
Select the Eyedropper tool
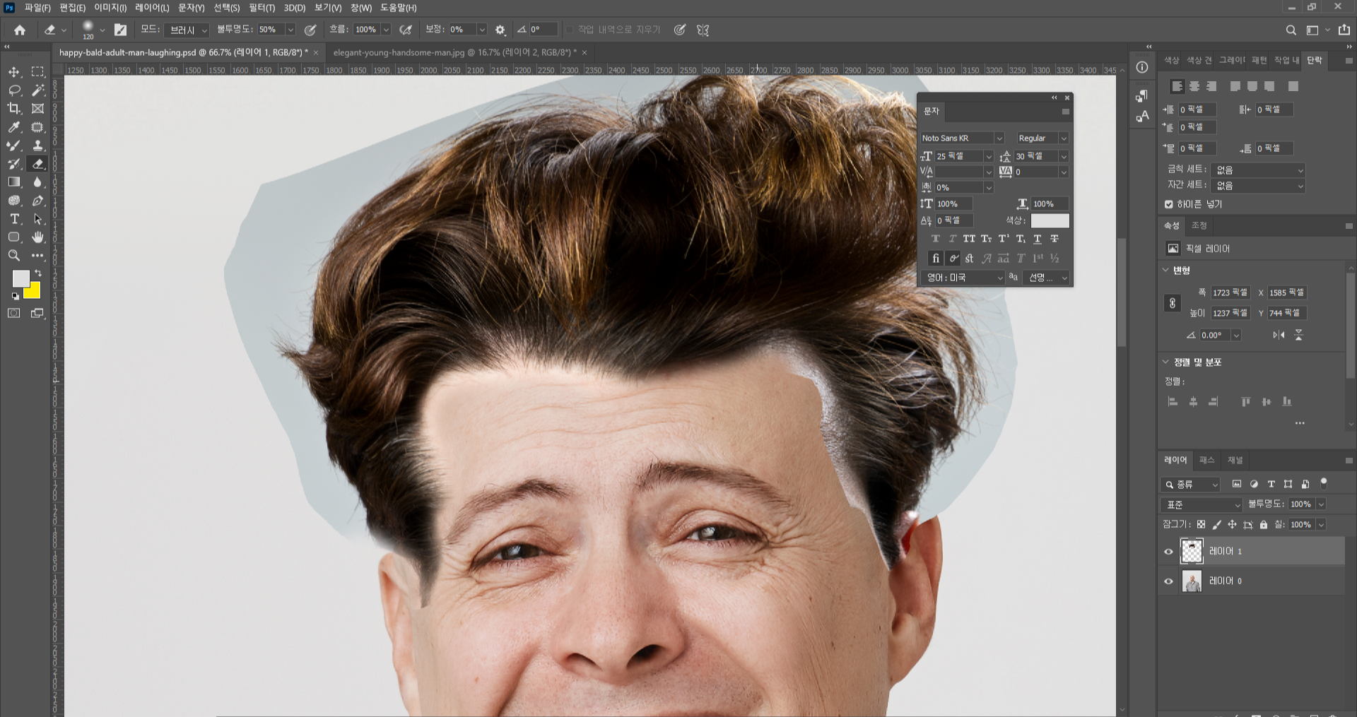tap(14, 127)
